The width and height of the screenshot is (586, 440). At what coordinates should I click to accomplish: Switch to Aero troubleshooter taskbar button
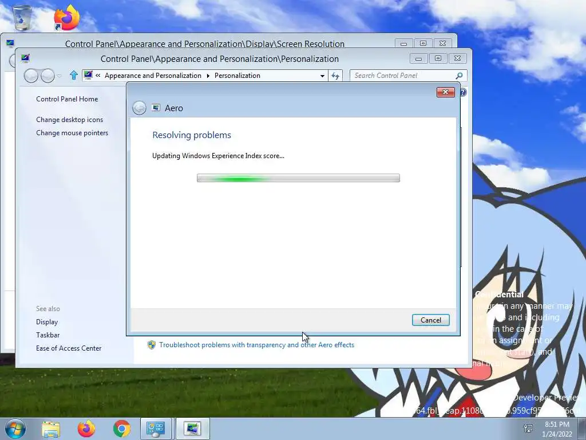(x=192, y=429)
